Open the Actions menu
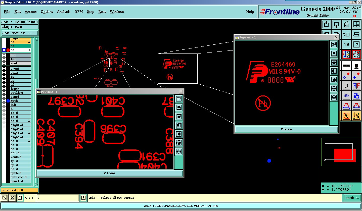Image resolution: width=362 pixels, height=211 pixels. [x=31, y=12]
